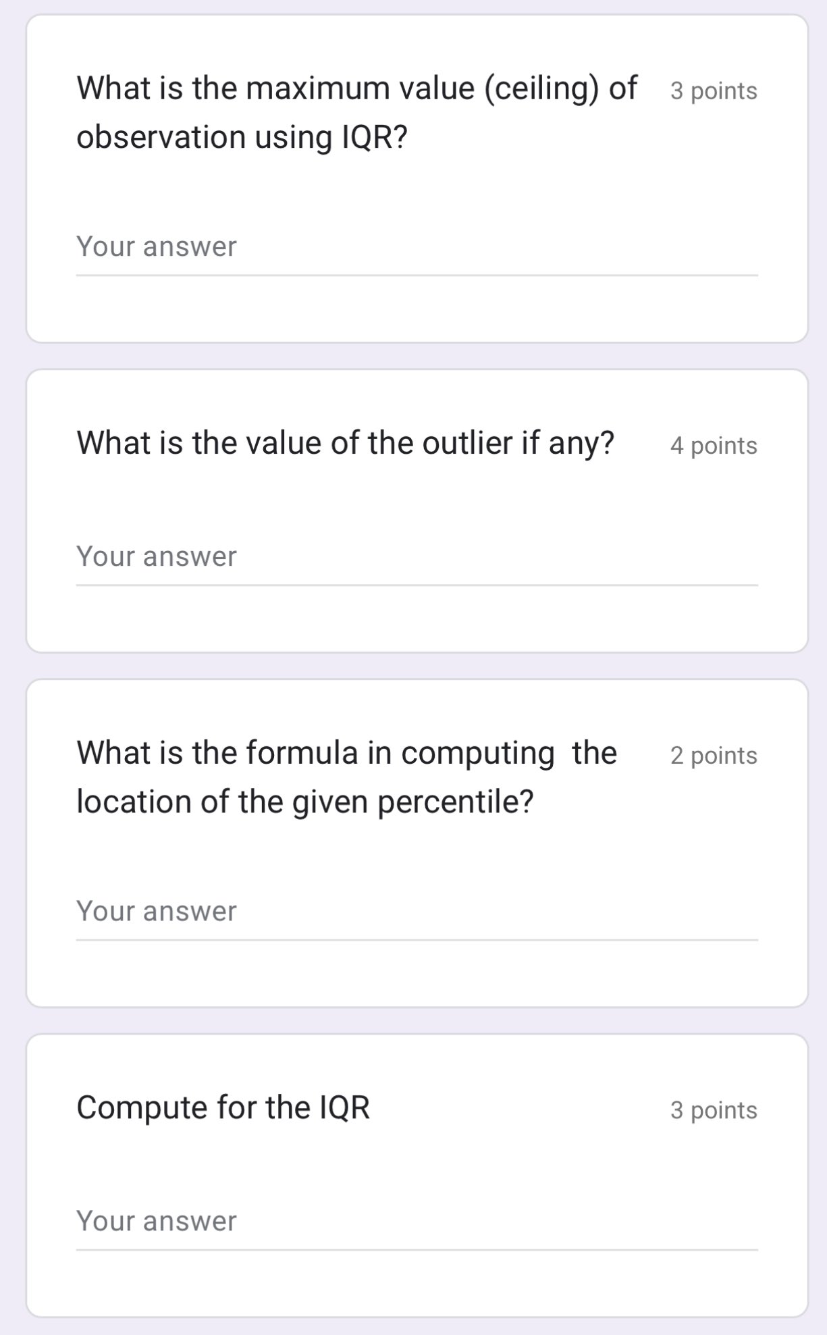Viewport: 827px width, 1335px height.
Task: Click the 3 points label on the first question
Action: pos(714,91)
